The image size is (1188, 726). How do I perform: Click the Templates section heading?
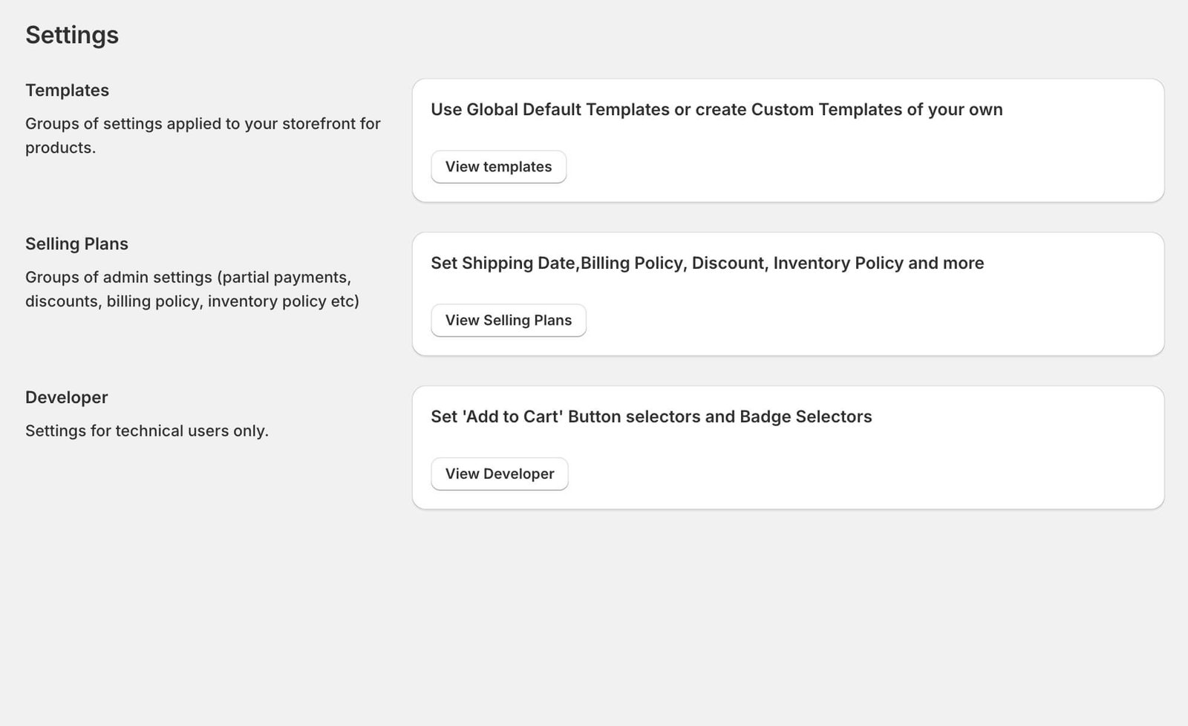click(67, 91)
